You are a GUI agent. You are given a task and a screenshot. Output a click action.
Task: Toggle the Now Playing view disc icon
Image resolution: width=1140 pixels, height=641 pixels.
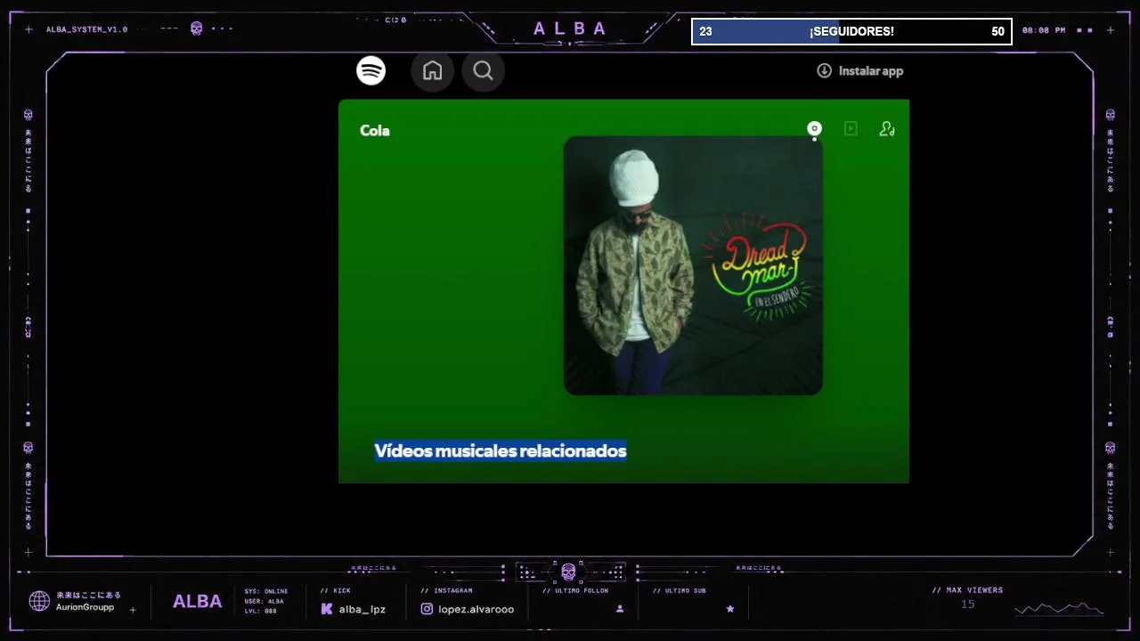click(x=814, y=129)
